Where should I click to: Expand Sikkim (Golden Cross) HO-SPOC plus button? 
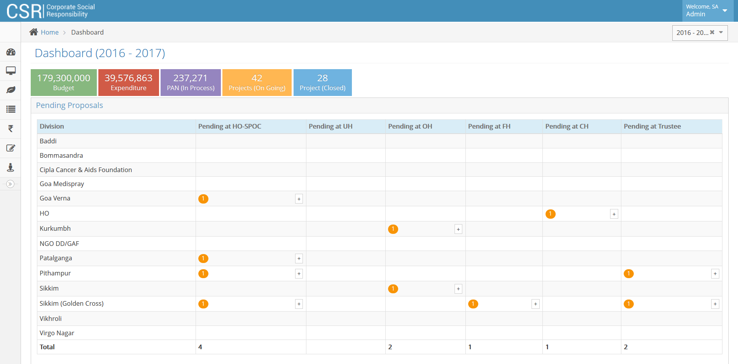[299, 304]
